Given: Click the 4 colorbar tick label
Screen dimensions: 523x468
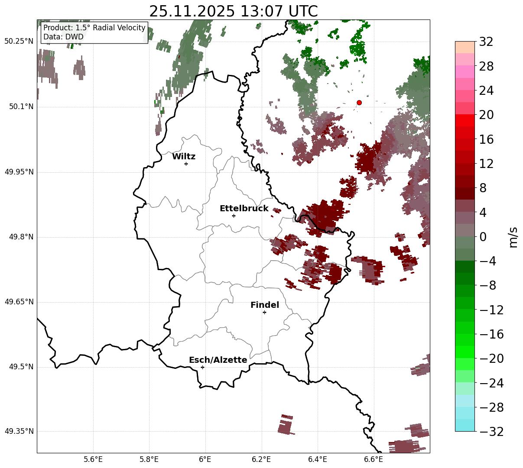Looking at the screenshot, I should (482, 213).
